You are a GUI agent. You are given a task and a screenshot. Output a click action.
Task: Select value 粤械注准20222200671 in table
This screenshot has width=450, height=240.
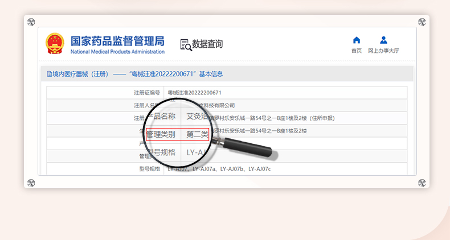pos(195,93)
